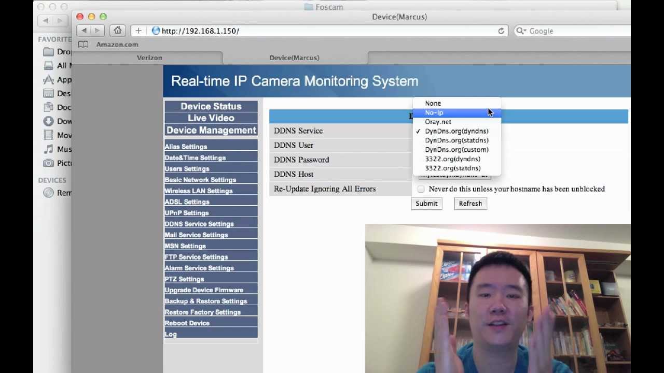Click the site icon in address bar
Screen dimensions: 664x373
click(x=156, y=31)
